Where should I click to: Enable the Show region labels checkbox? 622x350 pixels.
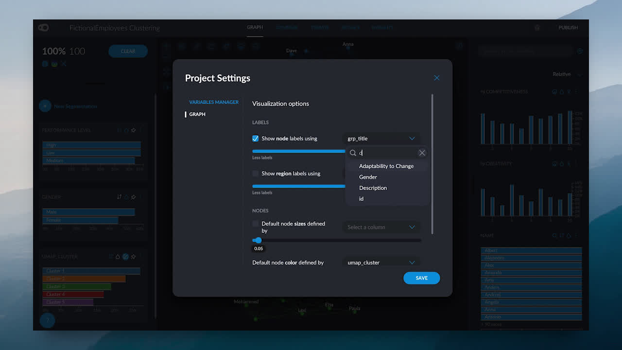(256, 174)
